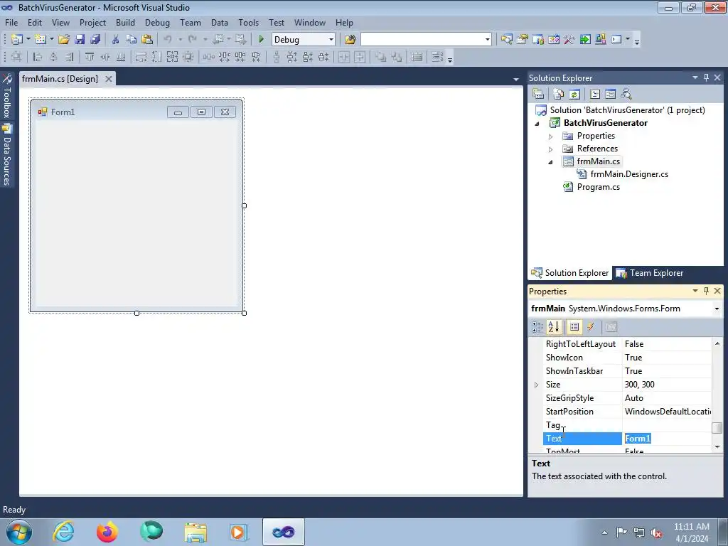Click the New Project toolbar icon
The image size is (728, 546).
(17, 40)
